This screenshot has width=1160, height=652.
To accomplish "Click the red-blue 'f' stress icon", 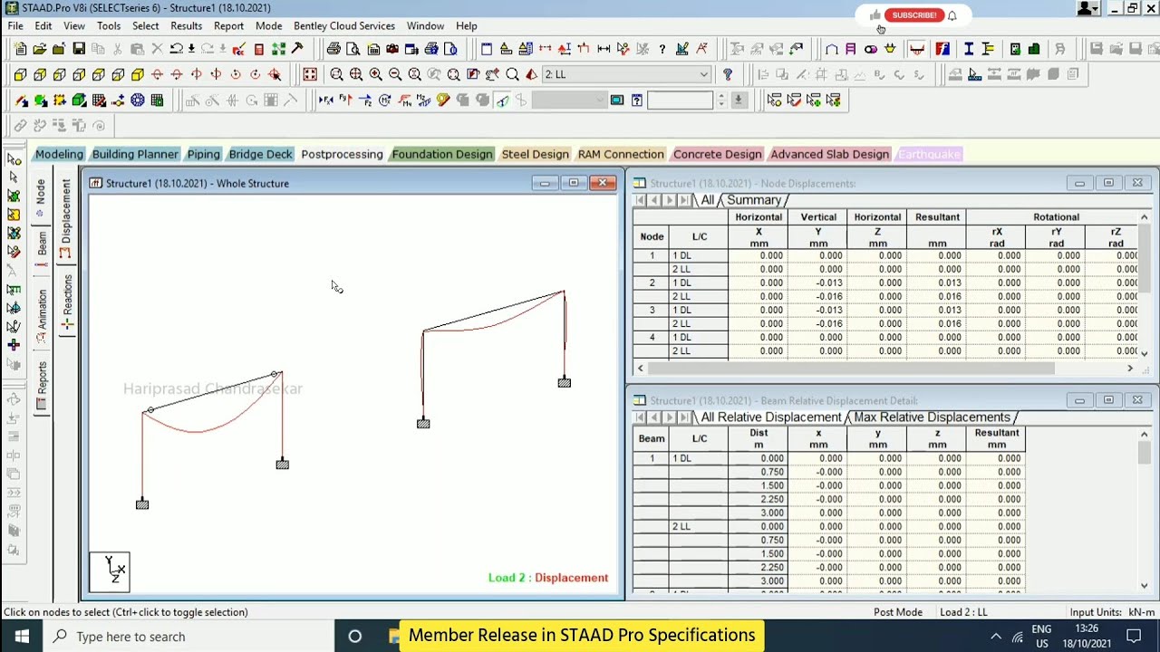I will coord(942,49).
